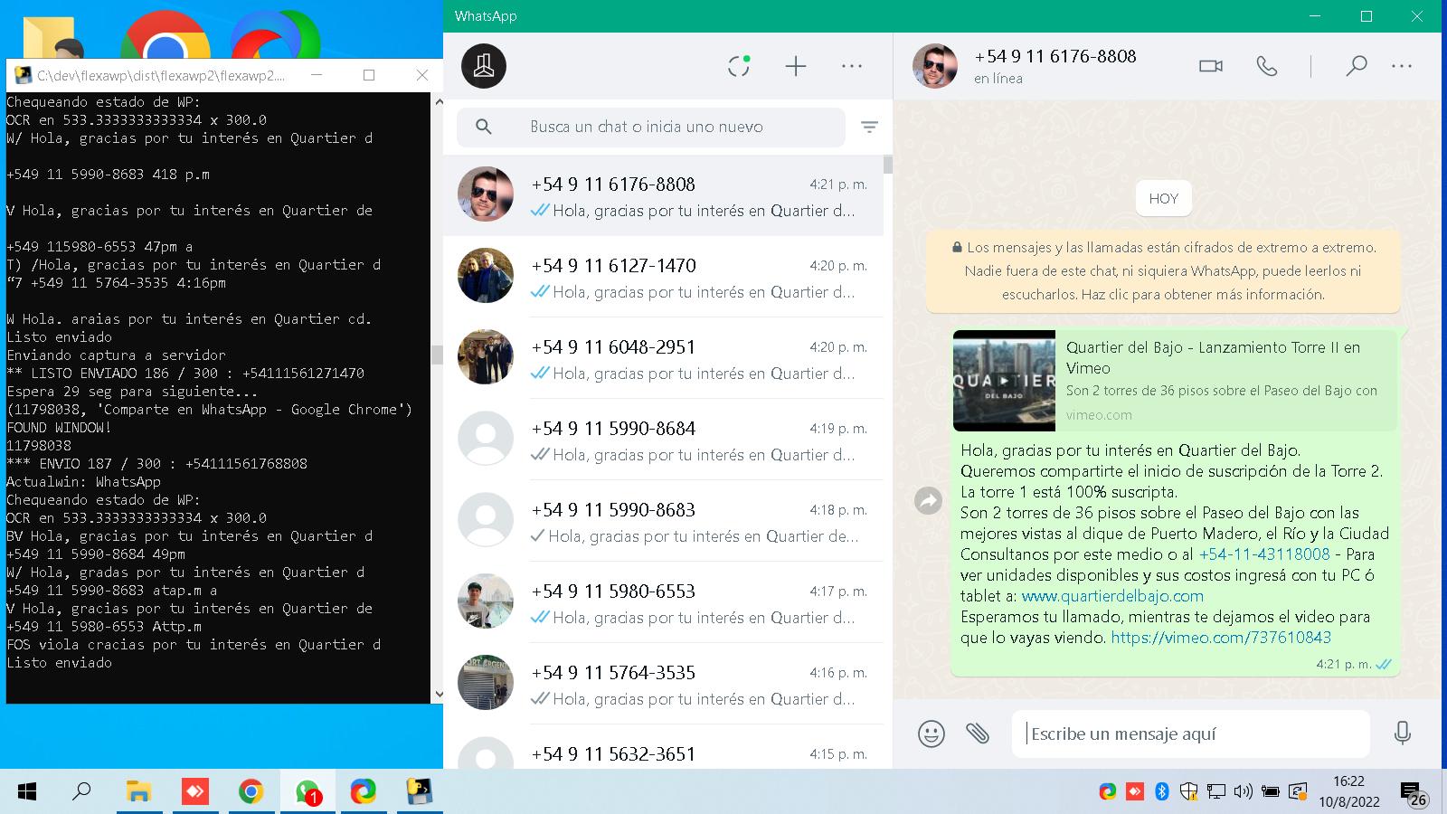Click the WhatsApp status circle icon
Viewport: 1447px width, 814px height.
(x=739, y=66)
